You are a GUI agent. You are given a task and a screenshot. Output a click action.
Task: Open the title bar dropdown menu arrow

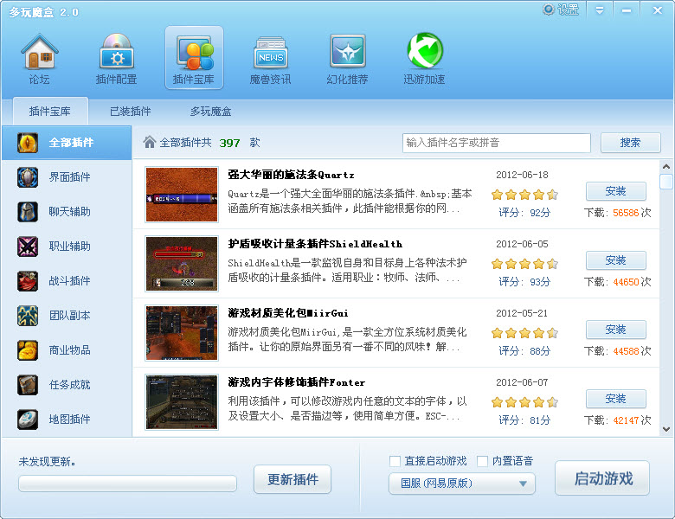600,10
